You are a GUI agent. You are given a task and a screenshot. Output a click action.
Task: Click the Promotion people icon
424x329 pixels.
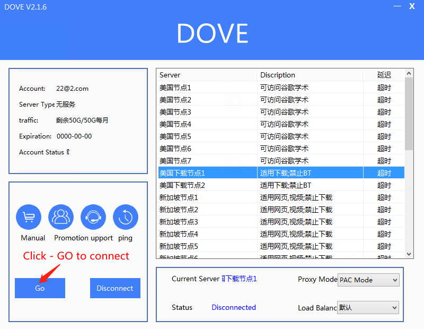[61, 217]
